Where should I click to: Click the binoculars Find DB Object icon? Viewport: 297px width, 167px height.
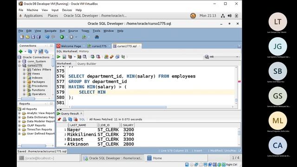click(97, 37)
